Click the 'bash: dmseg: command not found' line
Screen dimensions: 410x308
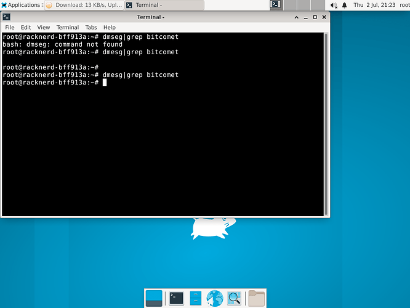coord(63,44)
